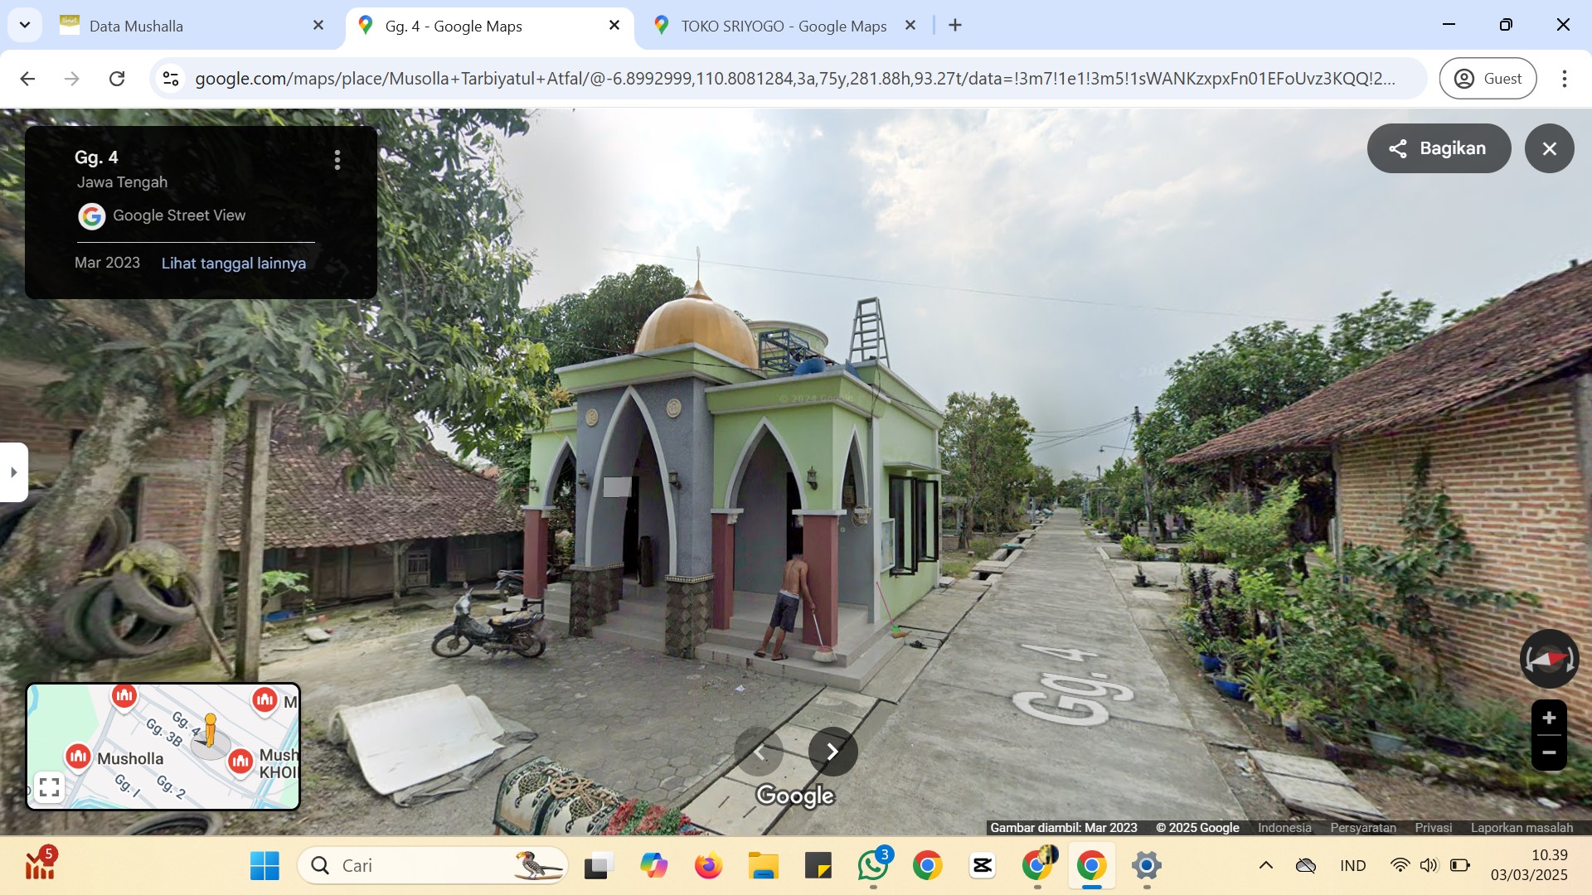Select mosque pin beside the M label on minimap
The image size is (1592, 895).
[x=265, y=700]
